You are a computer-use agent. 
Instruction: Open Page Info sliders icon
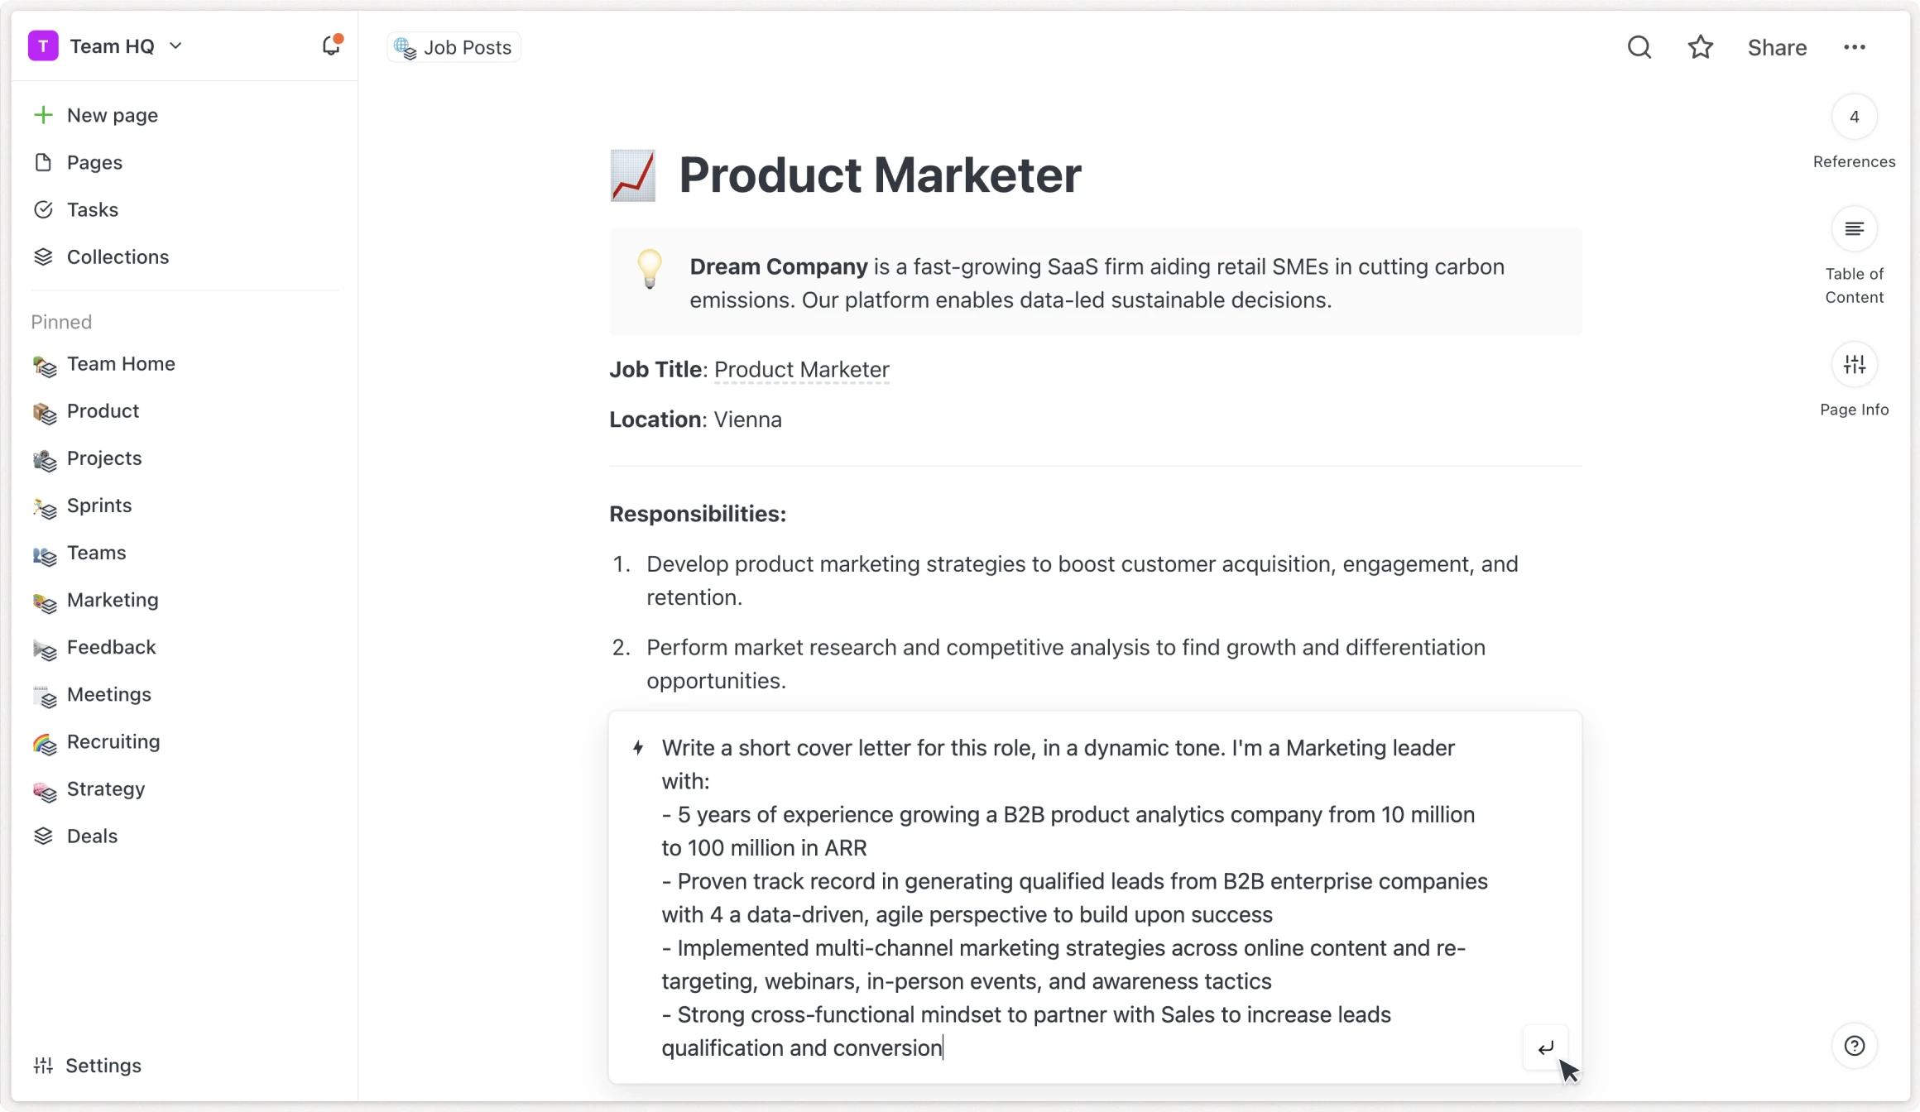[1854, 365]
